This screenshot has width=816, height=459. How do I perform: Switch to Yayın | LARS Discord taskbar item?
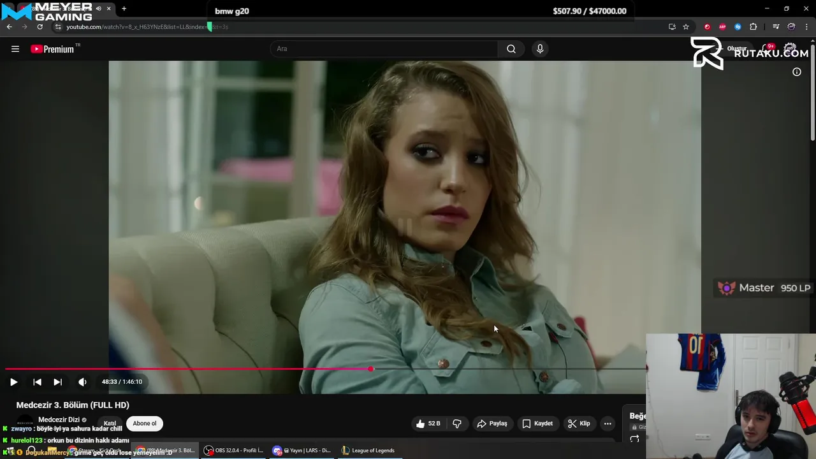click(x=302, y=451)
